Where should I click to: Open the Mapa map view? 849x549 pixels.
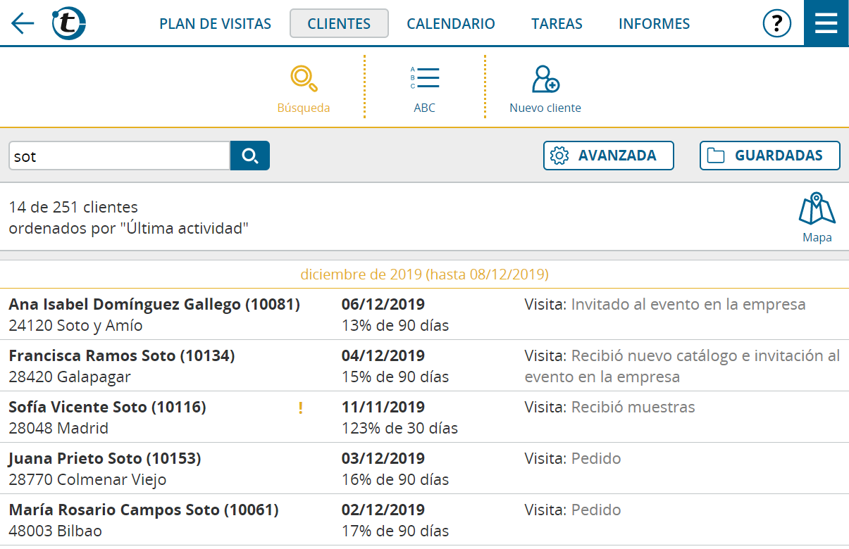[817, 217]
